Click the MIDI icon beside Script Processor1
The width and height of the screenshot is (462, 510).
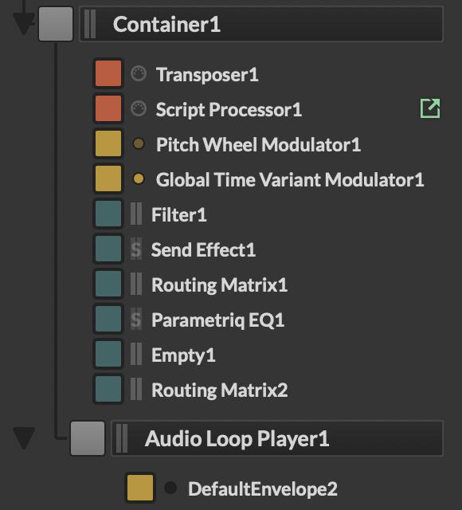point(139,108)
